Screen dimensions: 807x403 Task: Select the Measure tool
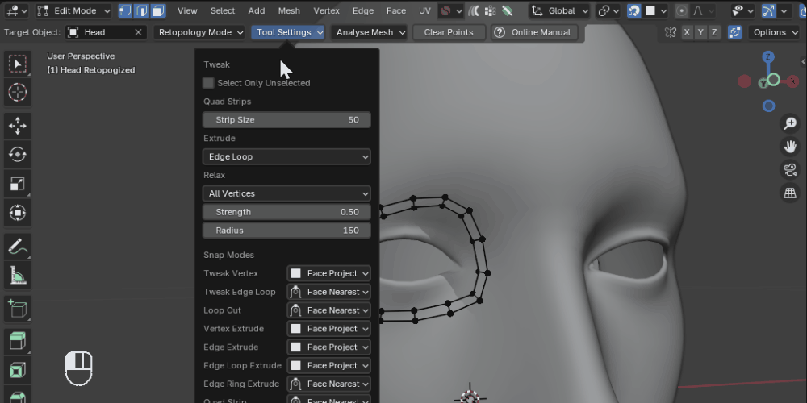click(18, 276)
